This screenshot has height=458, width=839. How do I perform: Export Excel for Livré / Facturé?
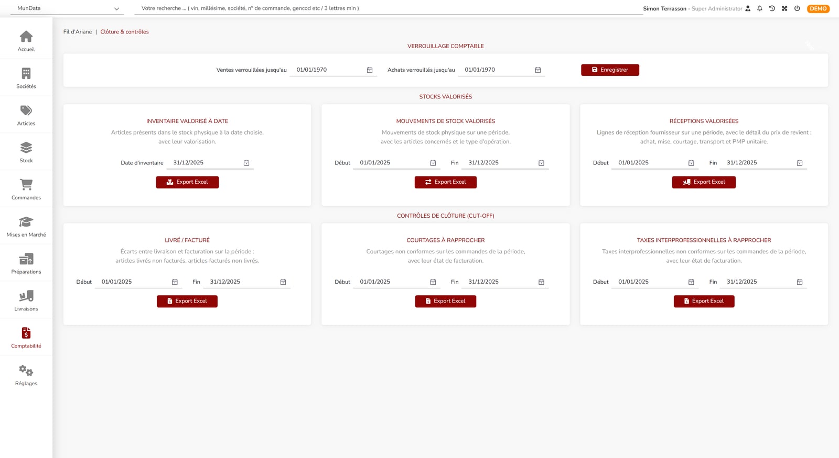[x=187, y=301]
